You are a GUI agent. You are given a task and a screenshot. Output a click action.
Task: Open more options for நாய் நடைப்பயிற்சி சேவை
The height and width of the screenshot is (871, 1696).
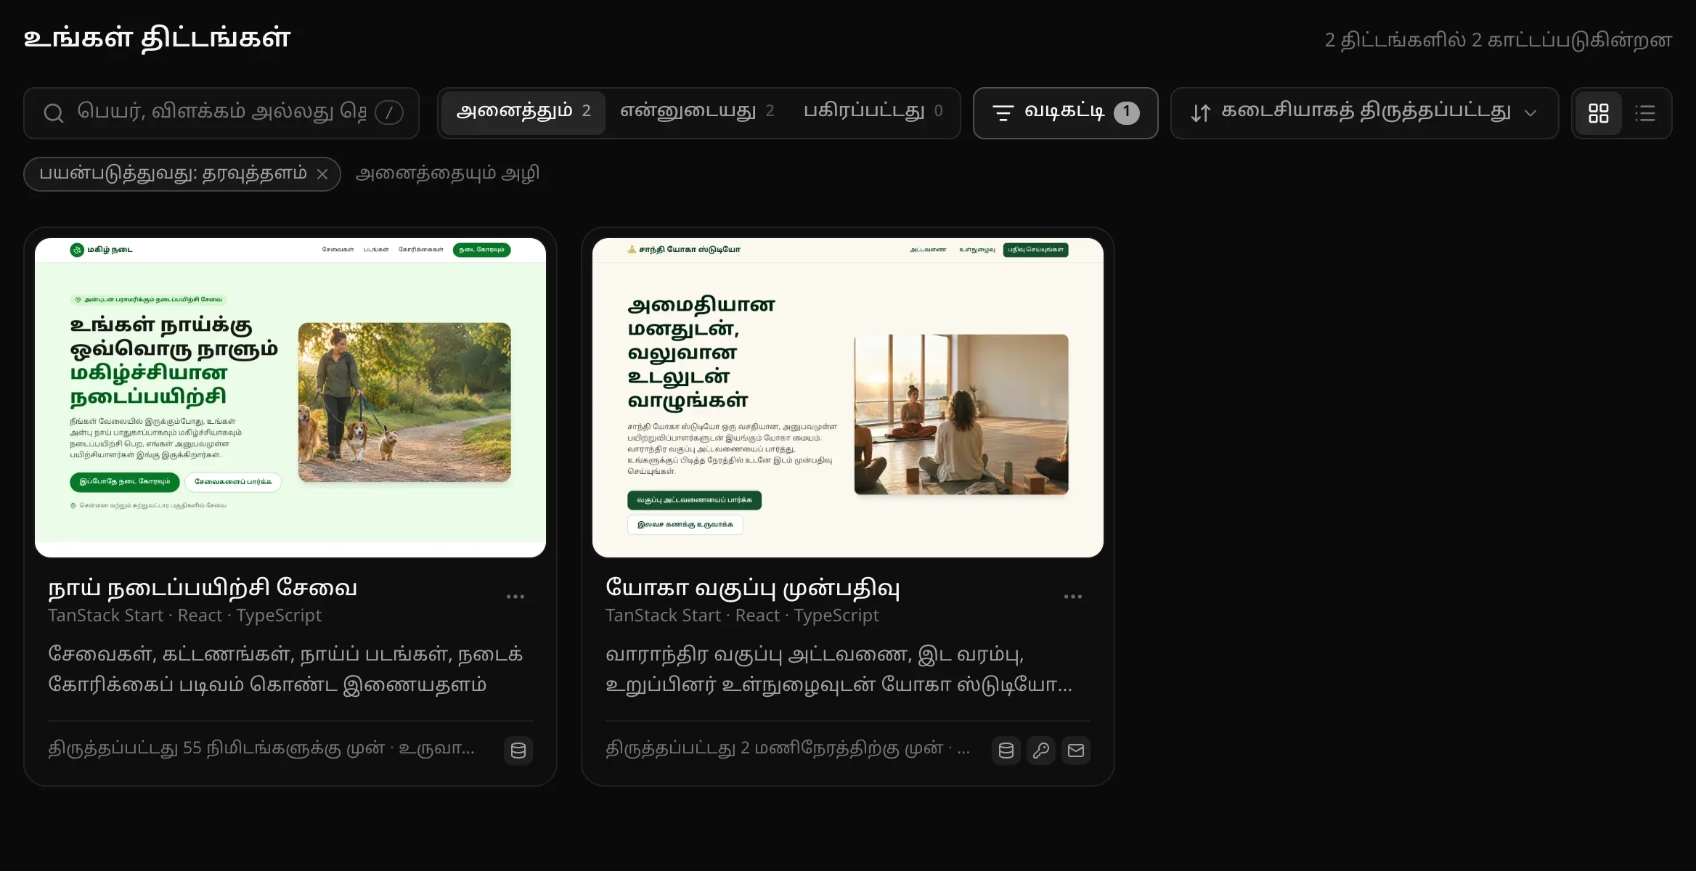515,597
